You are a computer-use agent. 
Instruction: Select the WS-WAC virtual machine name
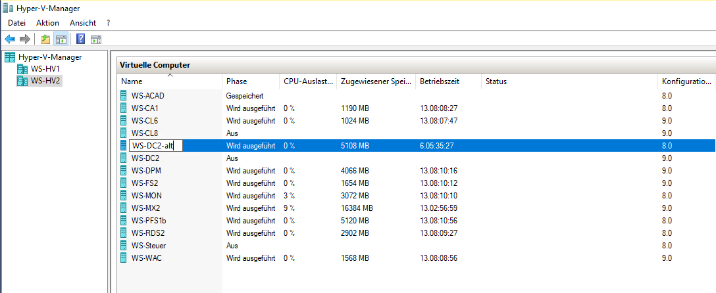point(146,258)
